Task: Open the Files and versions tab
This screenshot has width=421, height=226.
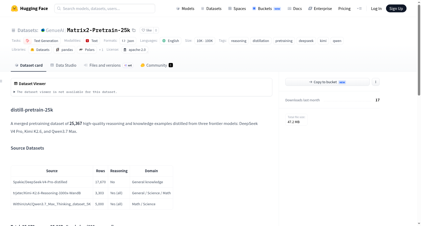Action: 108,65
